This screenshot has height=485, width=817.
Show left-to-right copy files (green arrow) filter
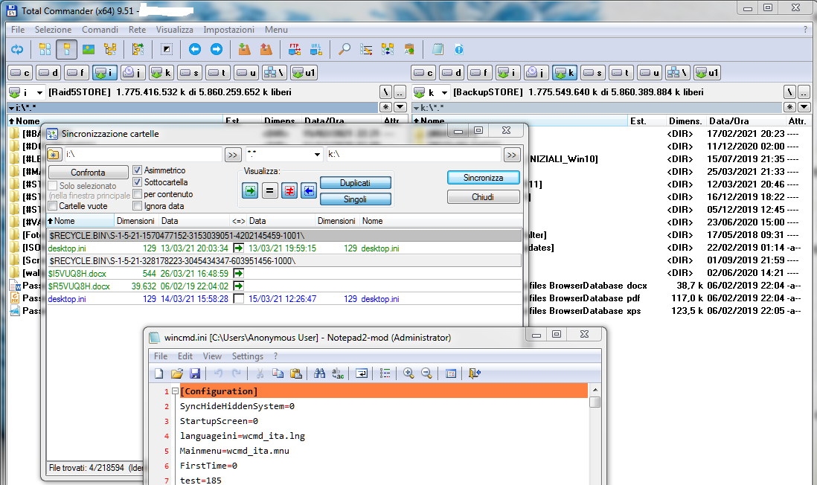(250, 190)
